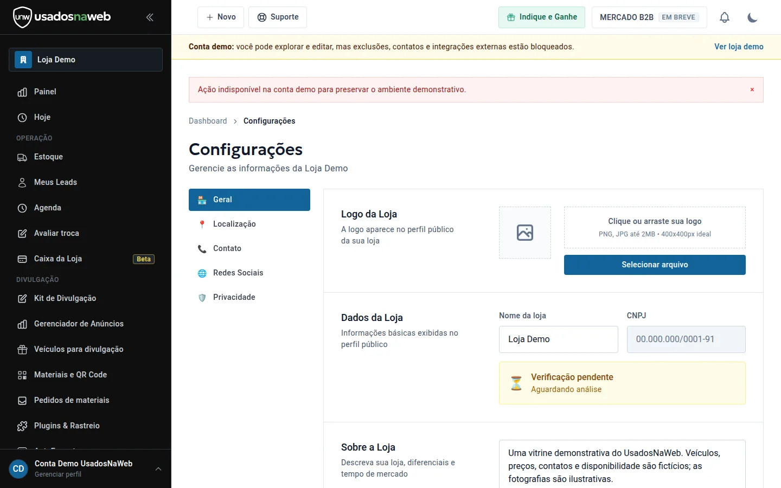Click the logo image placeholder thumbnail

click(x=525, y=233)
